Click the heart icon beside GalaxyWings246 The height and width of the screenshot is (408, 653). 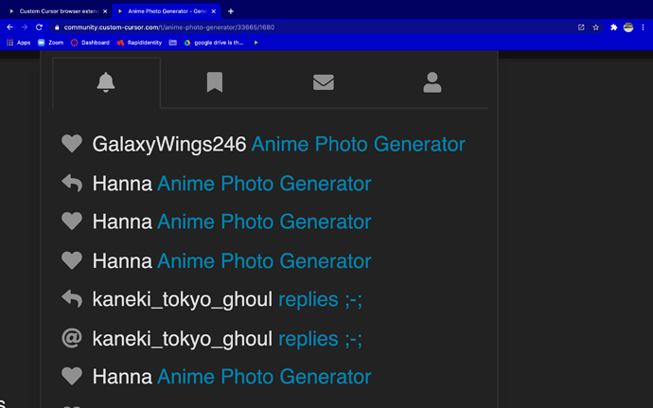coord(72,144)
